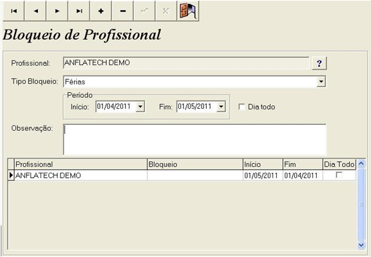The width and height of the screenshot is (371, 257).
Task: Click the grid vertical scrollbar thumb
Action: click(x=361, y=204)
